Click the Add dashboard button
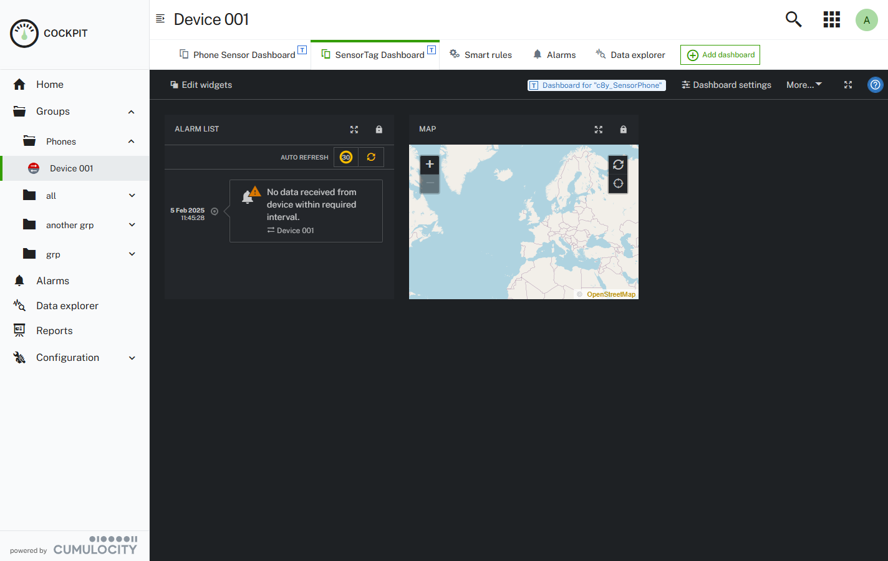888x561 pixels. tap(720, 55)
